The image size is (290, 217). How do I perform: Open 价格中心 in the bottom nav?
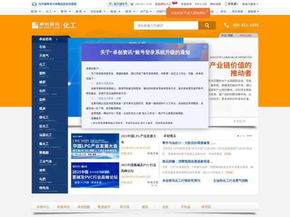coord(43,207)
